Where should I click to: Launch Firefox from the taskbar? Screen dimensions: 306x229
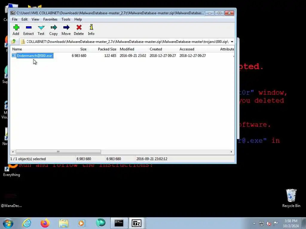45,223
